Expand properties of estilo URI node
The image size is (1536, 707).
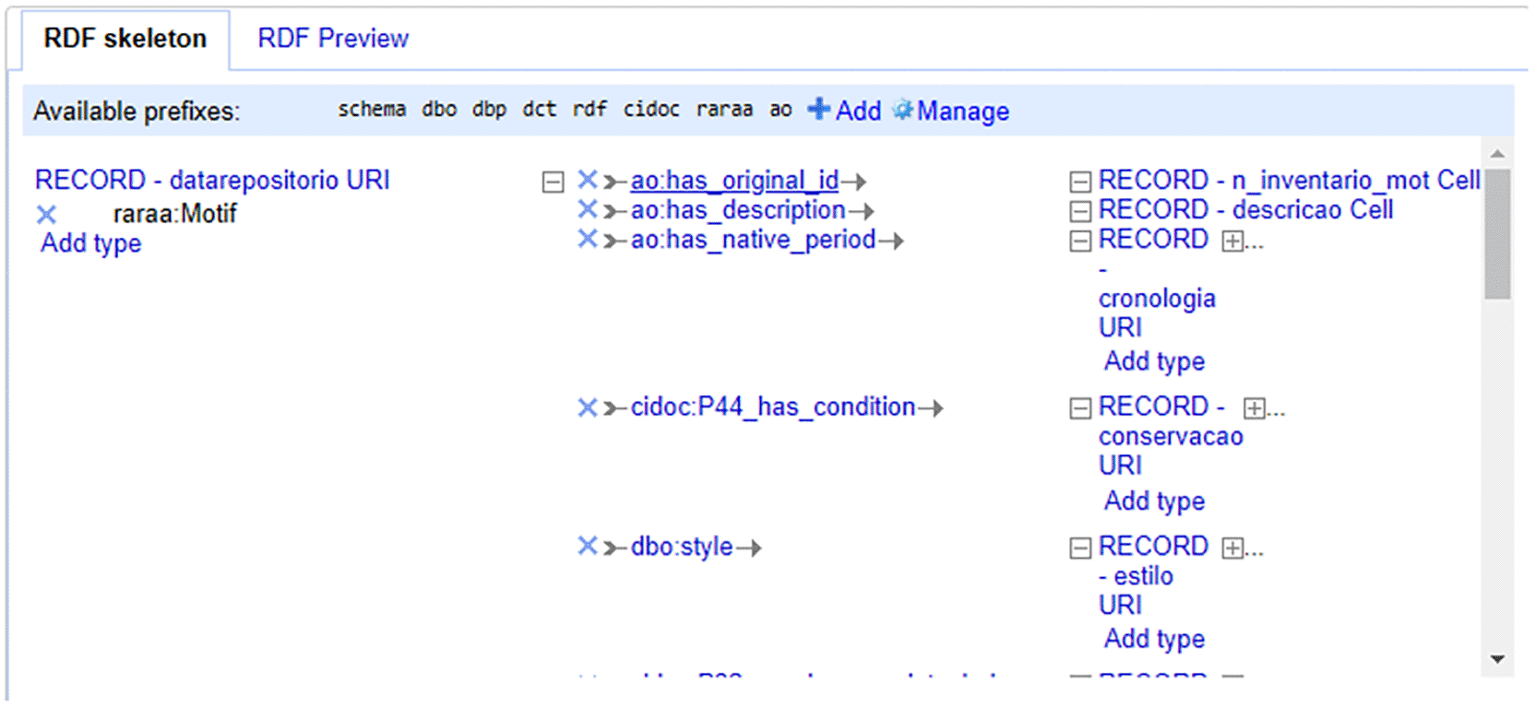[1232, 548]
